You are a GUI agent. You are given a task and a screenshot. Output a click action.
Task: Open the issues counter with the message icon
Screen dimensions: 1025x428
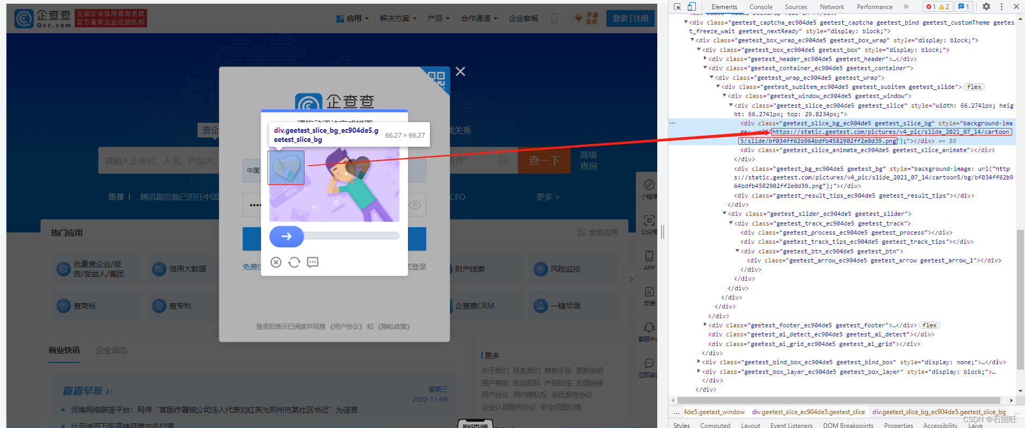963,6
